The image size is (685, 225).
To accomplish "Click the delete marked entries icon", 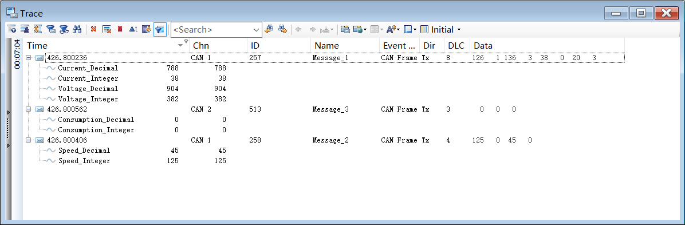I will click(107, 29).
